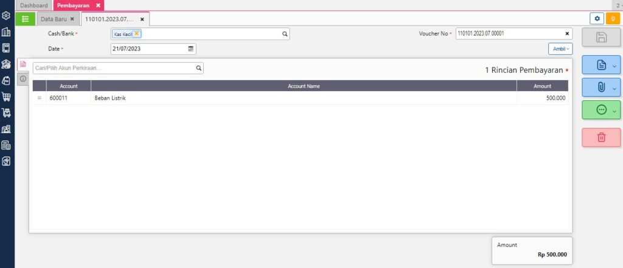Open the settings gear in the left sidebar
This screenshot has height=268, width=623.
6,16
